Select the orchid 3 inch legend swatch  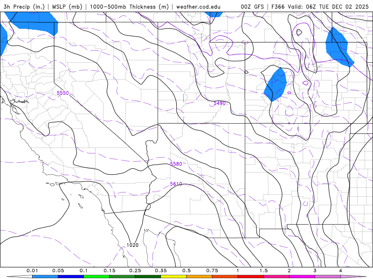click(328, 277)
